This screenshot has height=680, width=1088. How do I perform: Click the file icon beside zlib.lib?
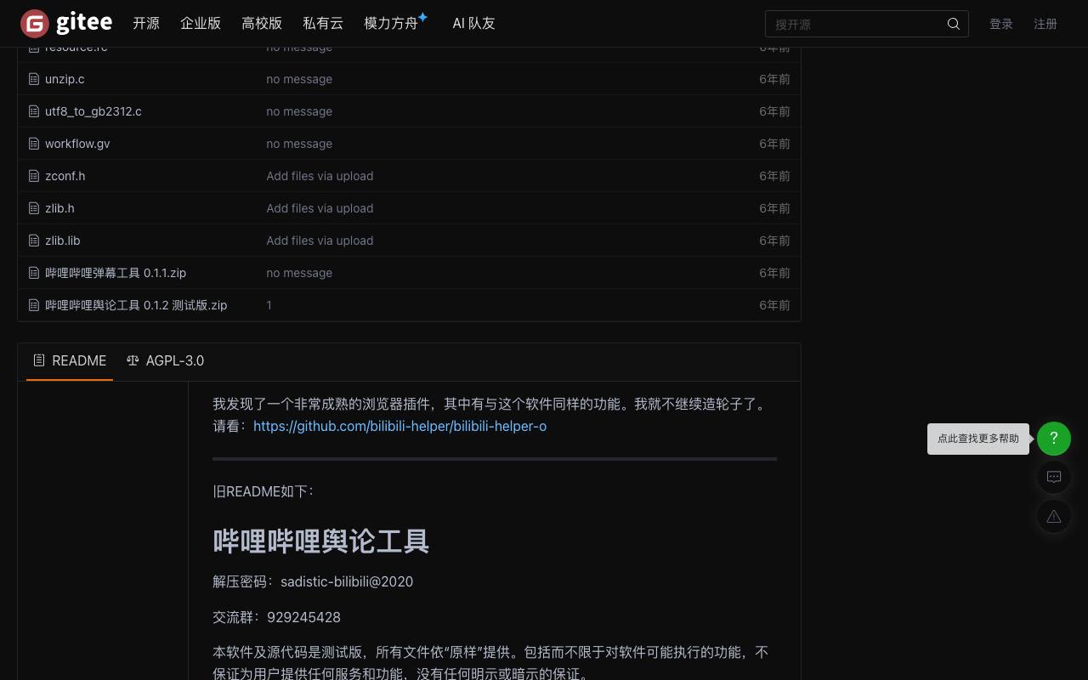34,241
